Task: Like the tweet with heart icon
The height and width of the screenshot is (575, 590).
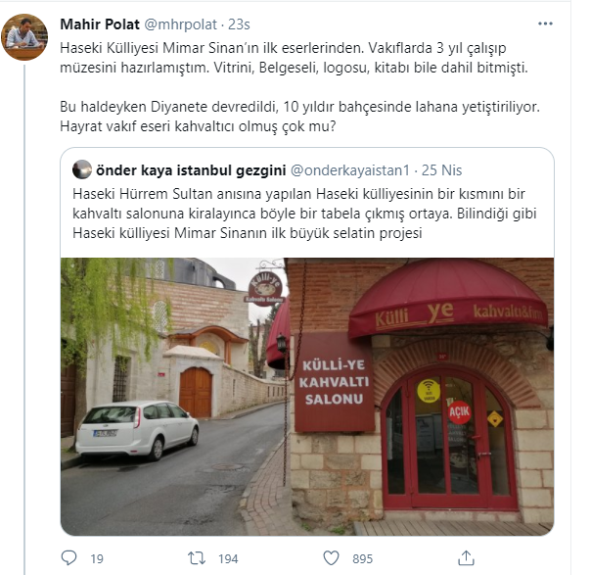Action: point(331,558)
